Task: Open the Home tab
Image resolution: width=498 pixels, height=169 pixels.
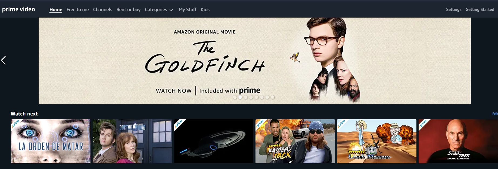Action: [x=56, y=9]
